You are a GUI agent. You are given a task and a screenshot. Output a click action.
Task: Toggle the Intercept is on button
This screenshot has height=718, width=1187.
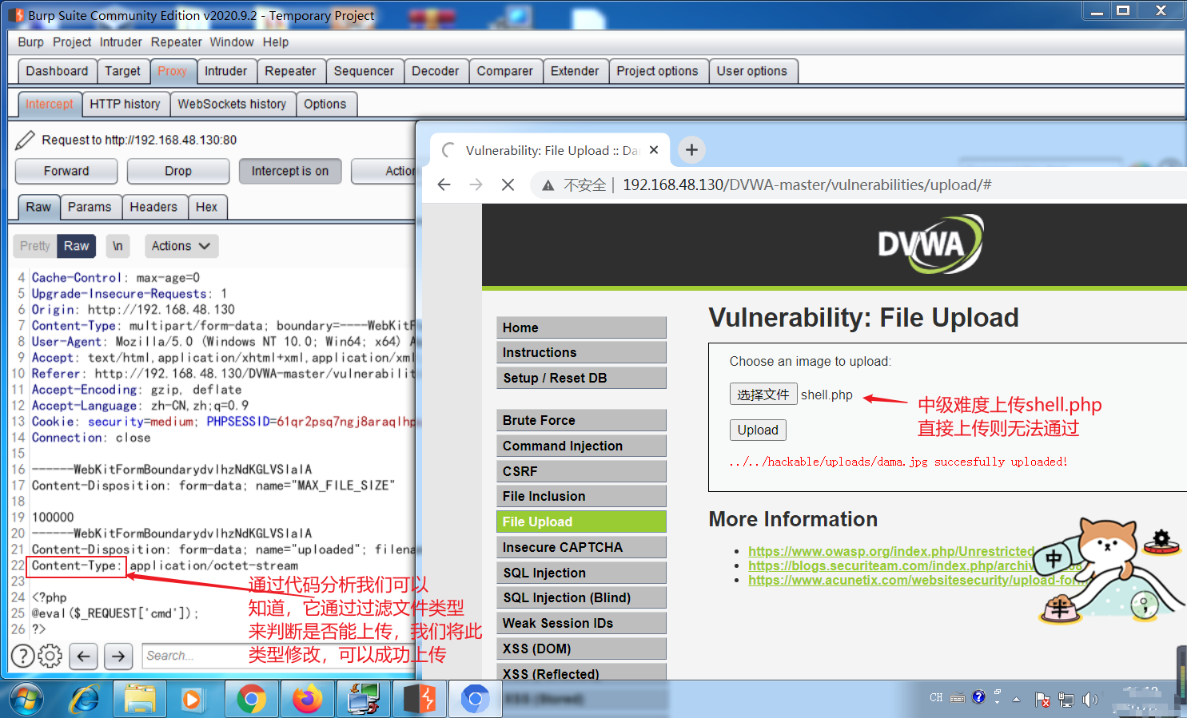pyautogui.click(x=290, y=171)
